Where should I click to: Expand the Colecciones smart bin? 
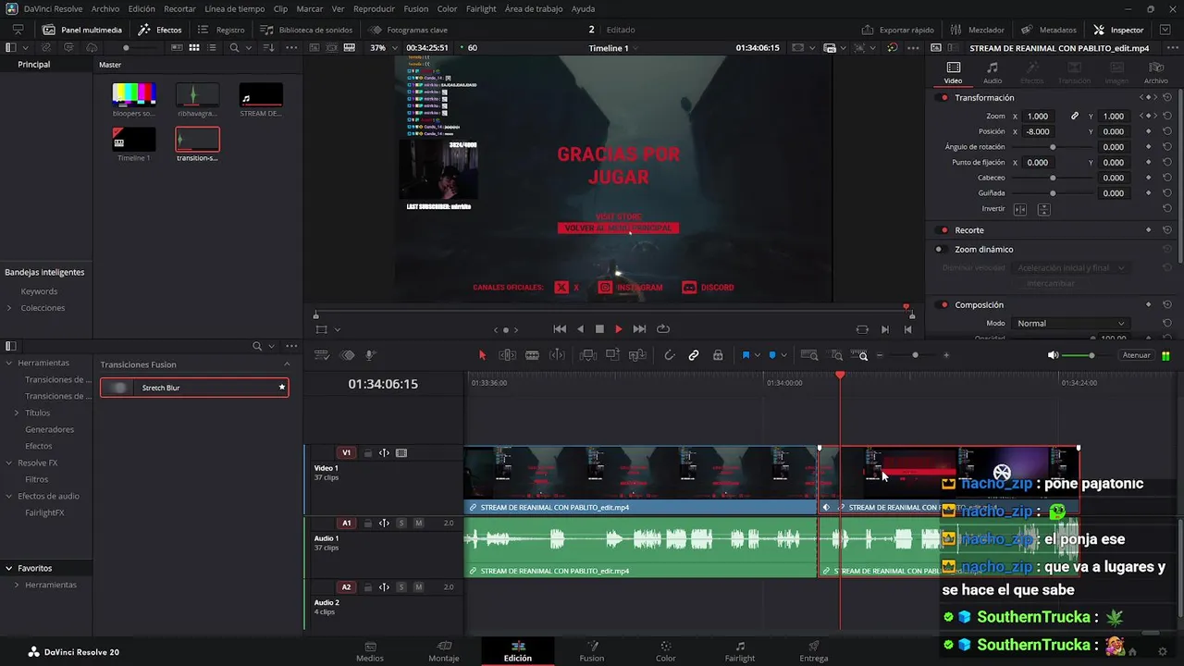point(9,308)
